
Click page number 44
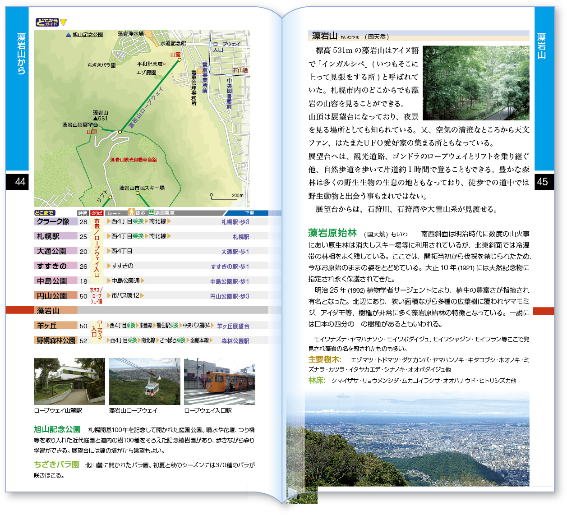pos(20,182)
